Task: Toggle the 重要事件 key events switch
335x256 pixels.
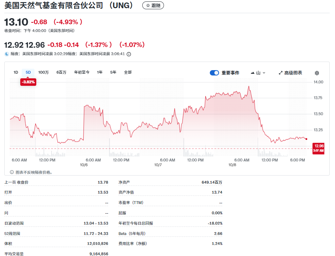Action: [x=214, y=73]
